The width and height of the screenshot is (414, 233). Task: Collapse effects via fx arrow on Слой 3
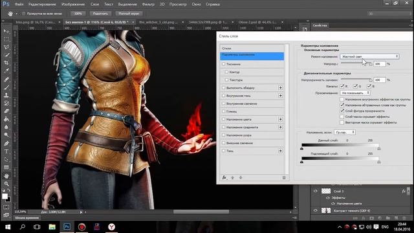pos(408,190)
